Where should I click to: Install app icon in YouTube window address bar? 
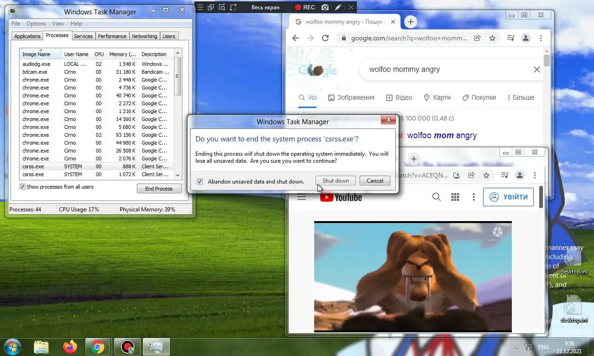click(457, 175)
